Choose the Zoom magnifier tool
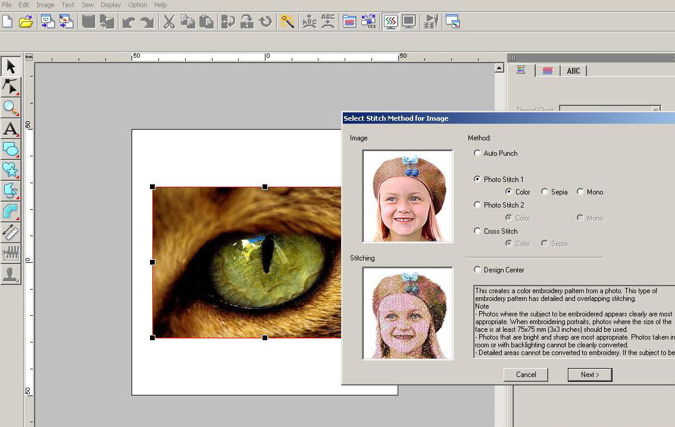675x427 pixels. pyautogui.click(x=11, y=108)
